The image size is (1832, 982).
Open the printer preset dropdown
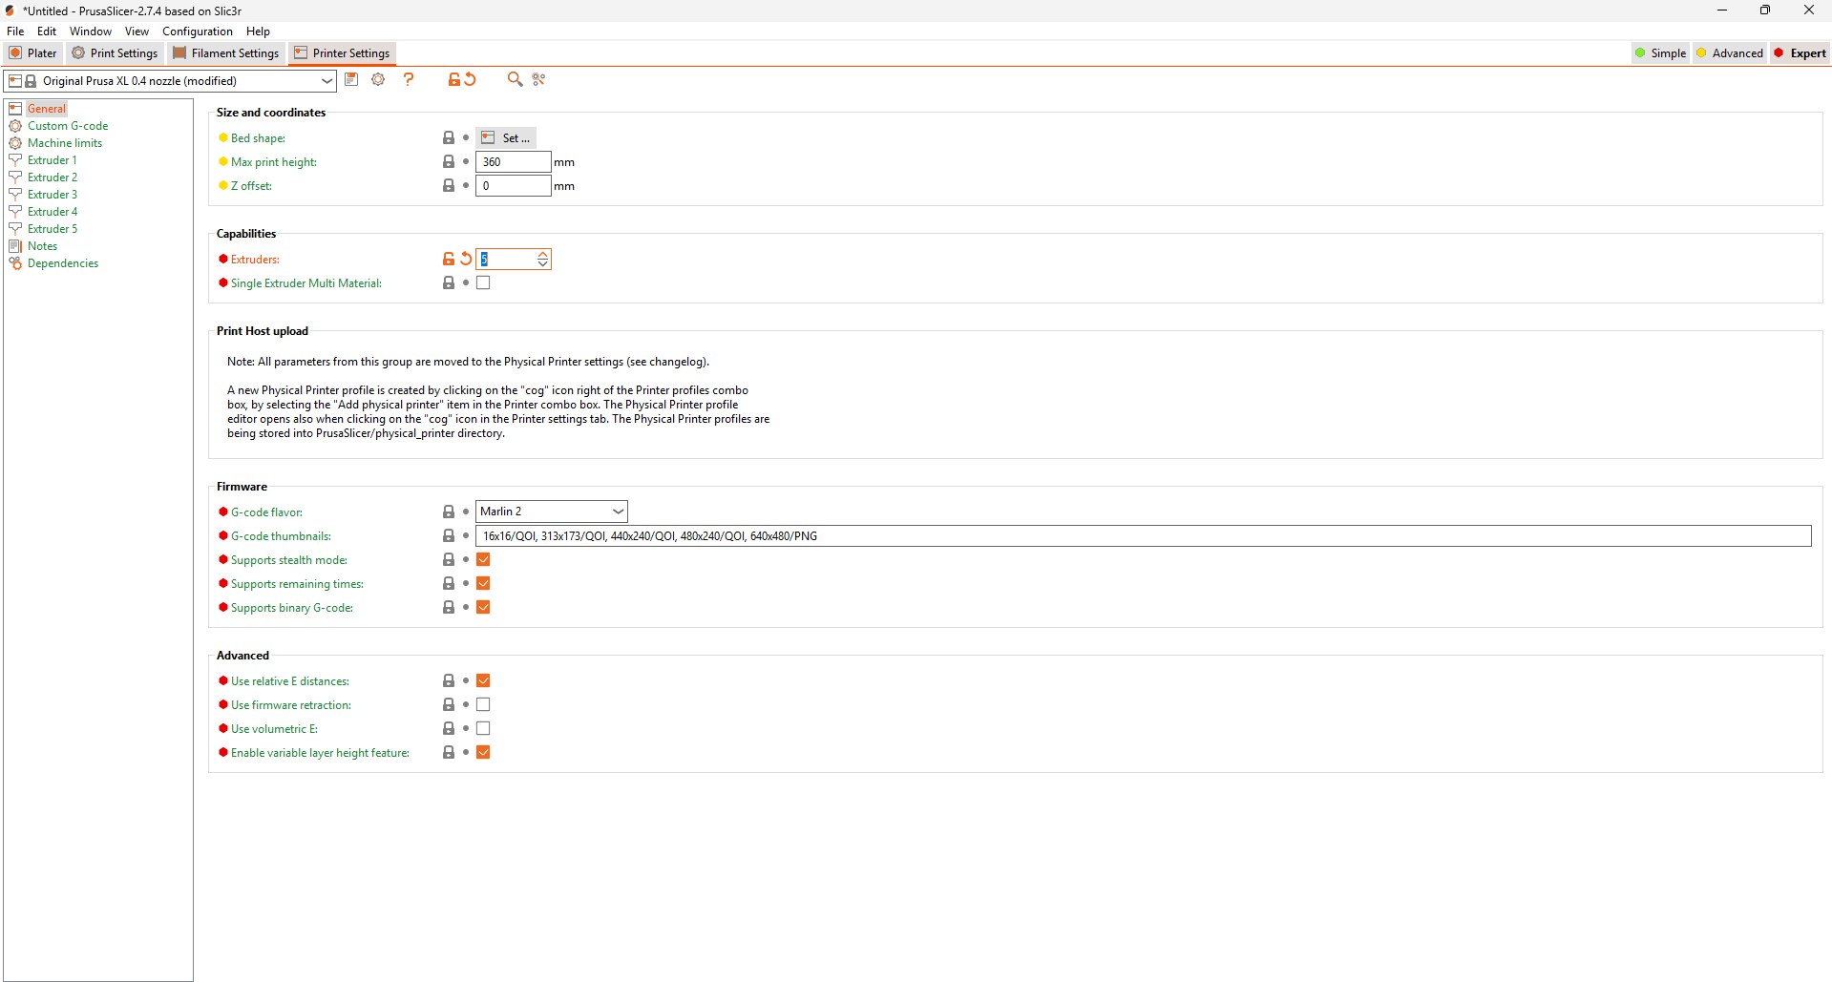[x=326, y=81]
